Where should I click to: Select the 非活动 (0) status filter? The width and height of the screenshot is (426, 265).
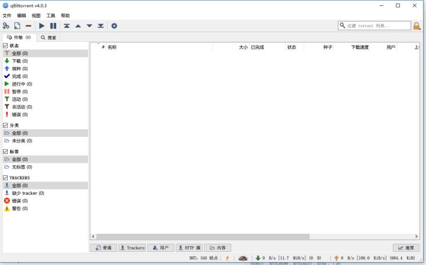(x=46, y=107)
